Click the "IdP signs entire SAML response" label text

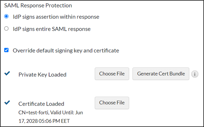point(52,29)
